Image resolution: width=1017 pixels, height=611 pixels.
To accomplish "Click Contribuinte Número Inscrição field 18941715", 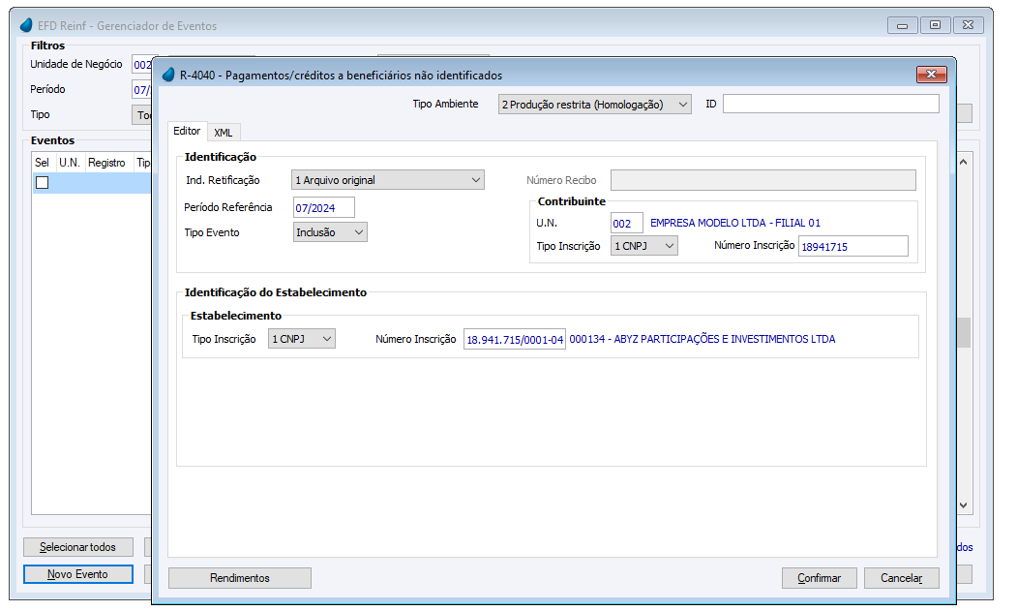I will 852,246.
